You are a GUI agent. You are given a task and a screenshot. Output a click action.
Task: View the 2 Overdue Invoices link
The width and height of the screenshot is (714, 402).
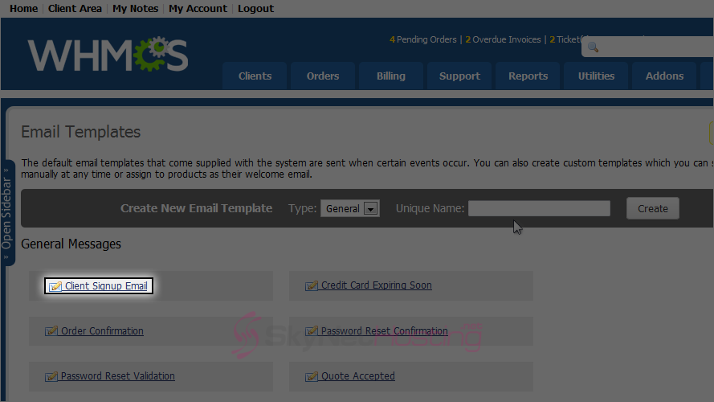coord(503,39)
